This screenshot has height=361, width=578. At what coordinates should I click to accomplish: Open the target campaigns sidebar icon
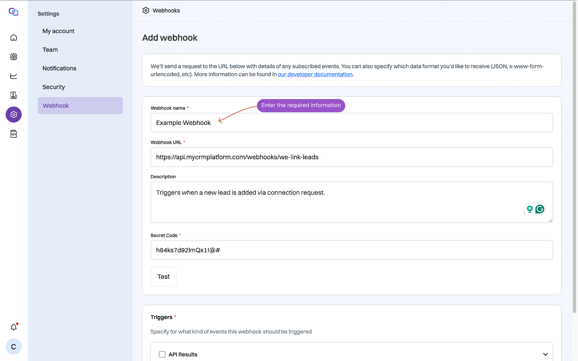14,57
